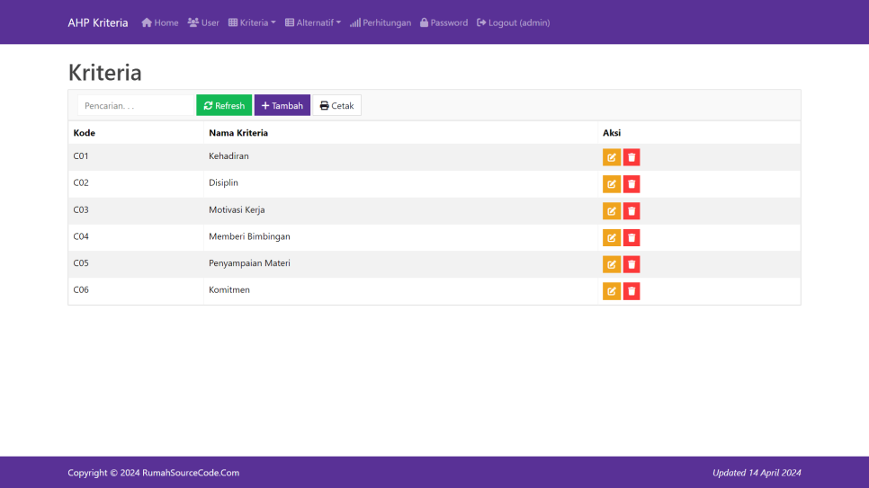
Task: Click the delete trash icon for Kehadiran
Action: [x=632, y=157]
